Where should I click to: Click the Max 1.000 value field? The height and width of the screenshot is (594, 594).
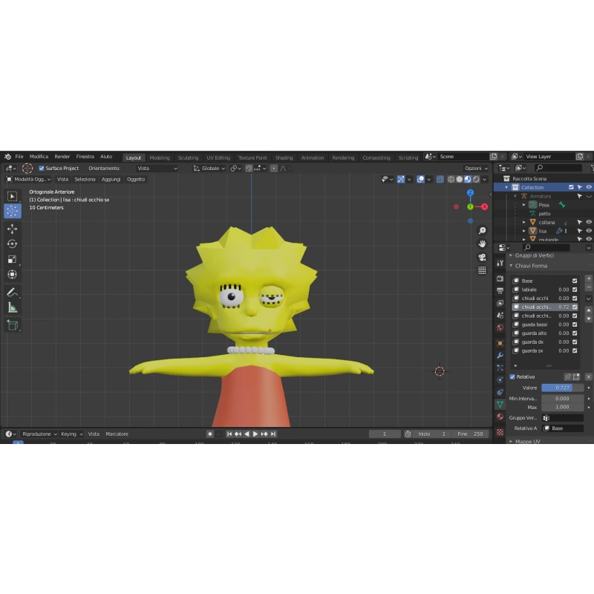562,407
